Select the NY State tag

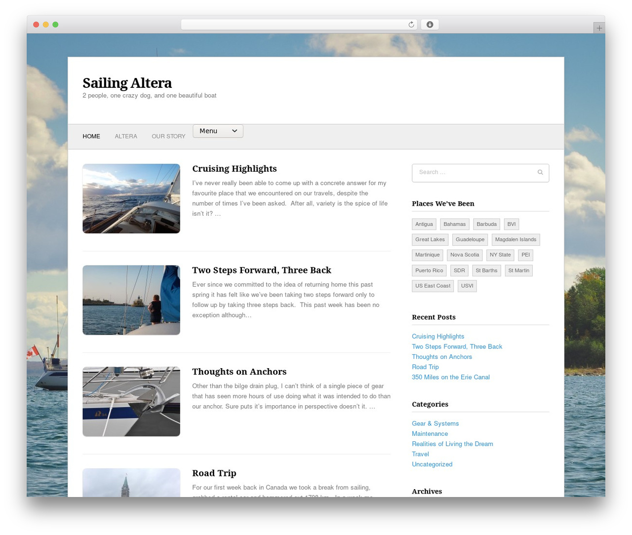pyautogui.click(x=500, y=255)
